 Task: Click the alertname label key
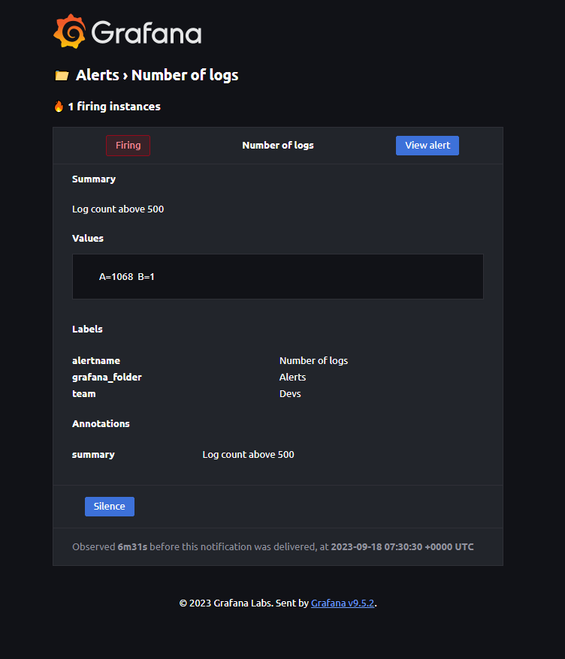point(96,360)
